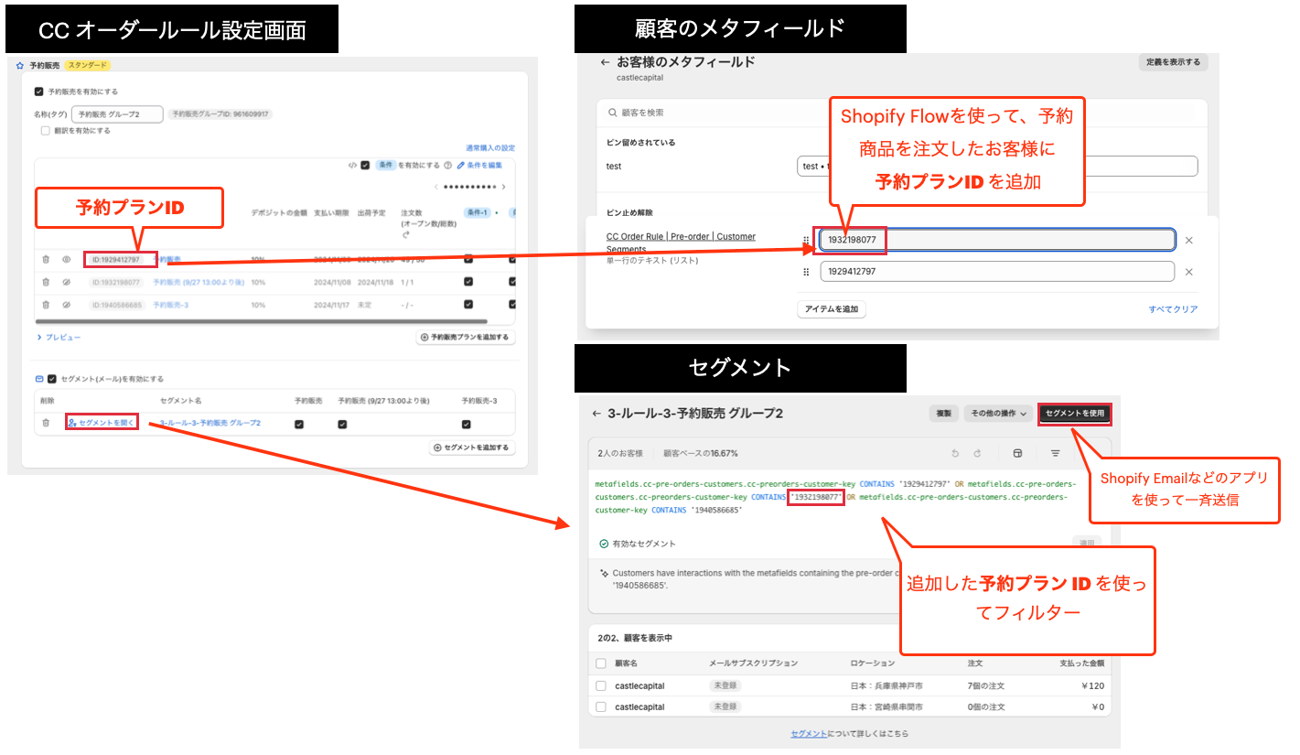
Task: Toggle 予約販売を有効にする checkbox
Action: pos(38,92)
